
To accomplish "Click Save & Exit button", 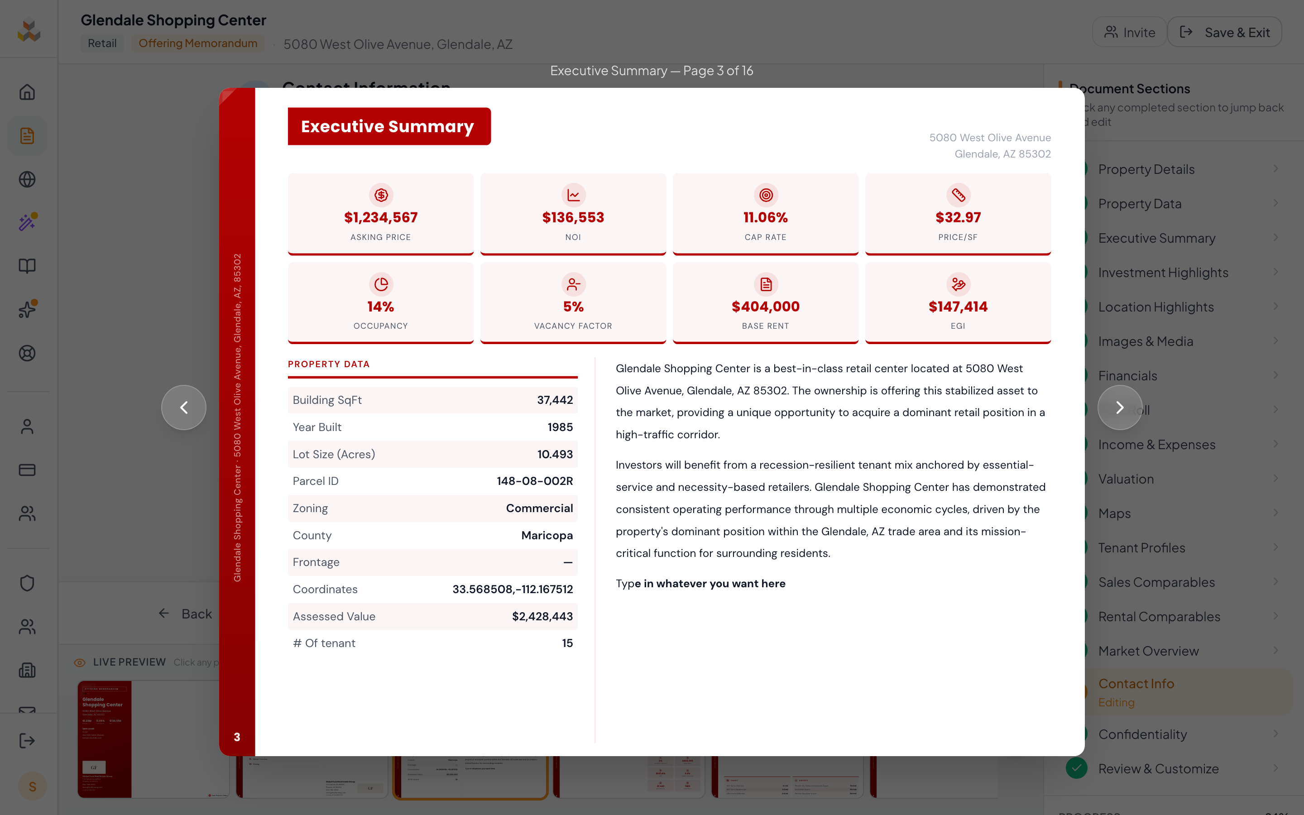I will [x=1224, y=32].
